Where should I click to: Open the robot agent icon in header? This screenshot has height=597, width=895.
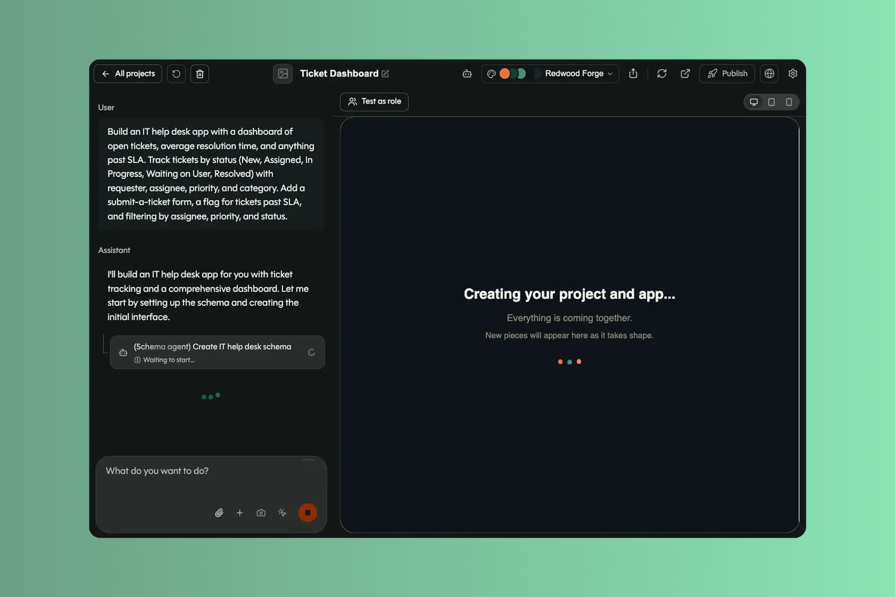(467, 74)
